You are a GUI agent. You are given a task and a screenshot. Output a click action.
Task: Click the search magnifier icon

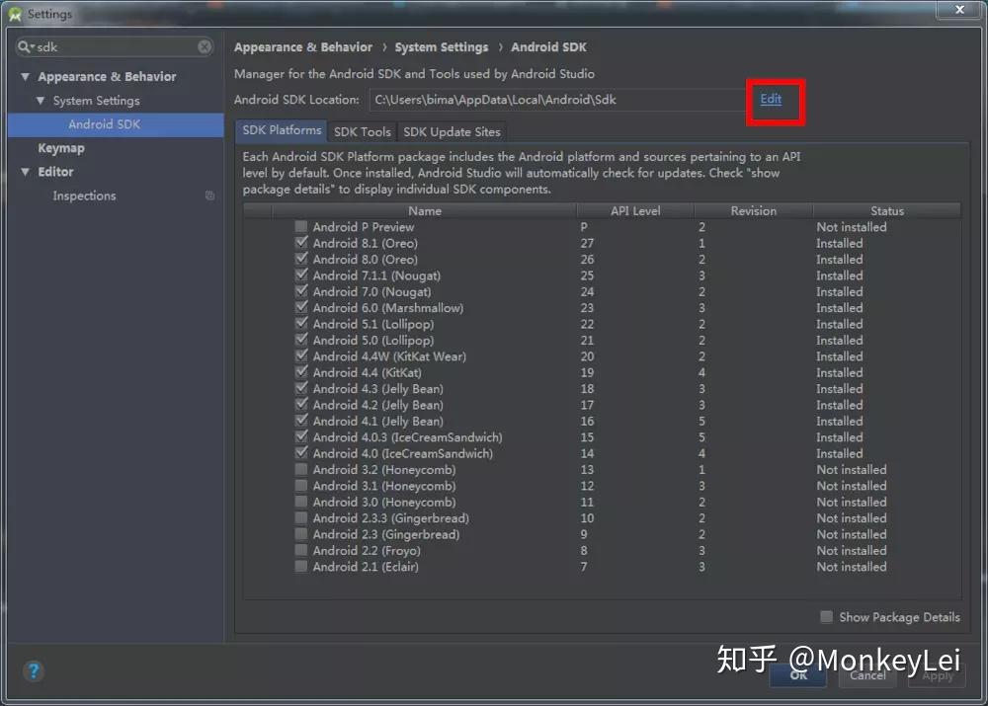tap(25, 47)
